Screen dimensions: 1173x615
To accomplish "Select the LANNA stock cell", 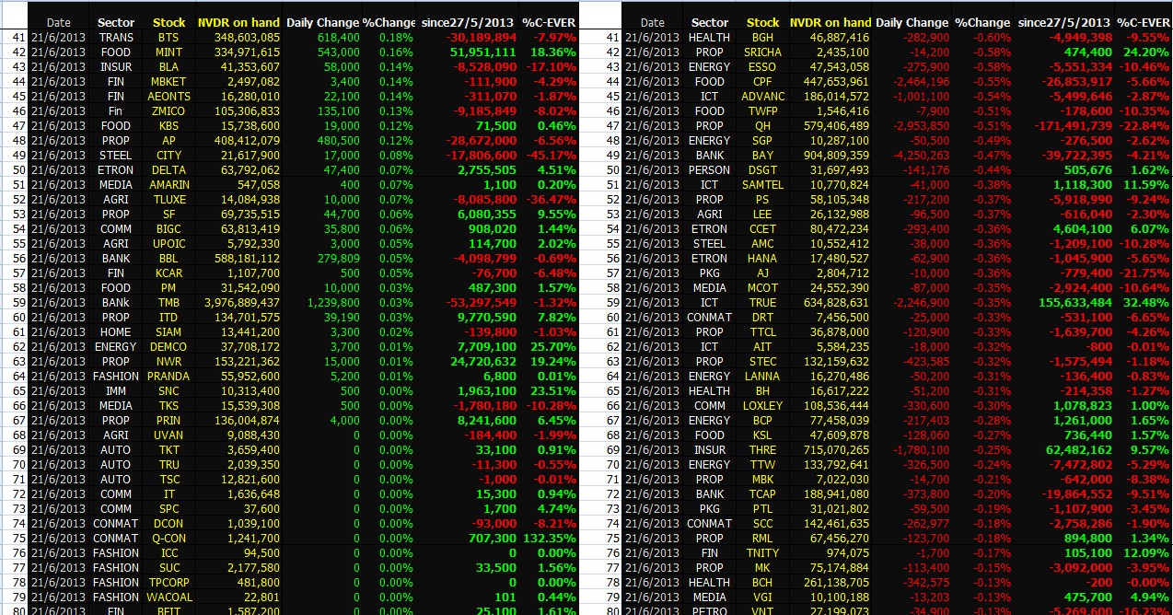I will tap(762, 377).
